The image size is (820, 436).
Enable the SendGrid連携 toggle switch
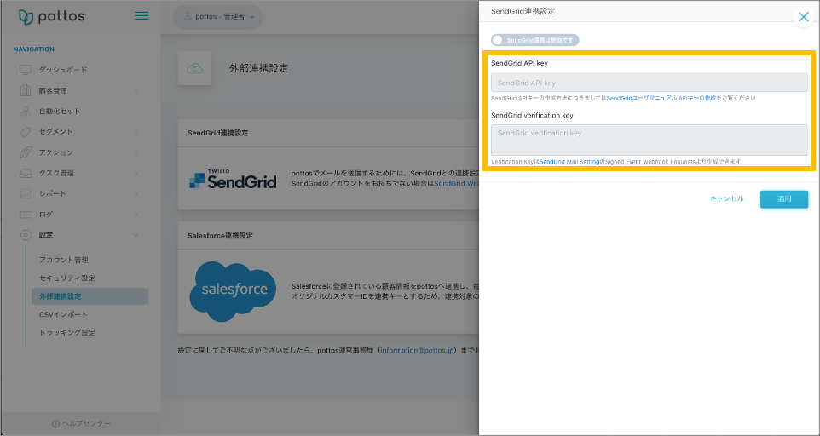[x=535, y=40]
